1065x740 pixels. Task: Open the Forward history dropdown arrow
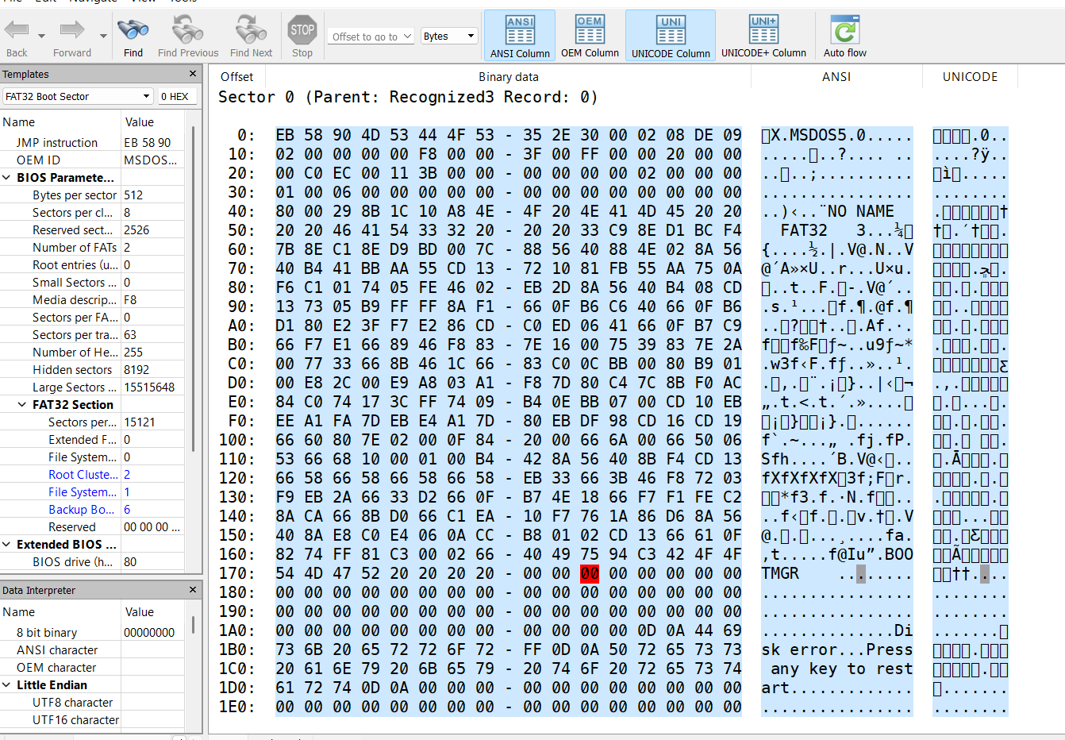click(x=103, y=36)
